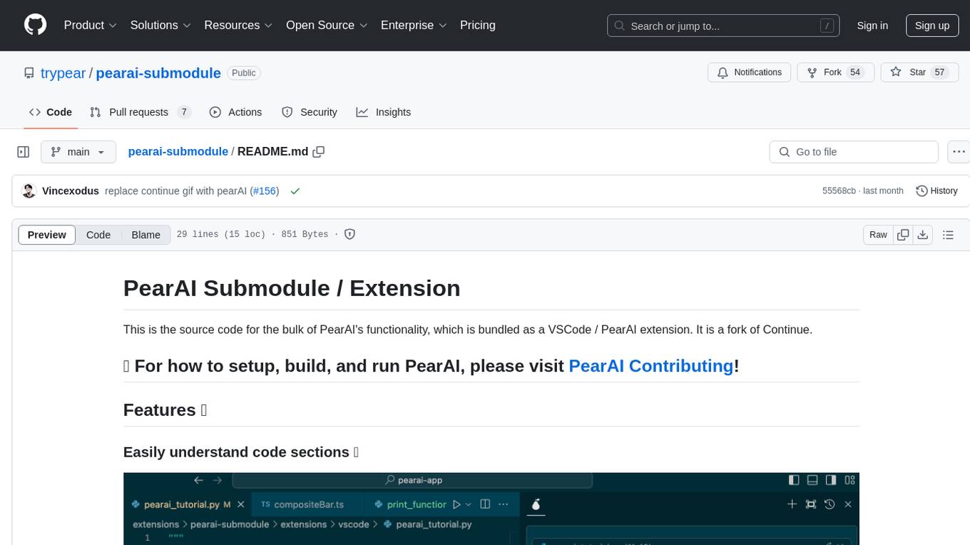
Task: Open pull request #156 link
Action: [263, 190]
